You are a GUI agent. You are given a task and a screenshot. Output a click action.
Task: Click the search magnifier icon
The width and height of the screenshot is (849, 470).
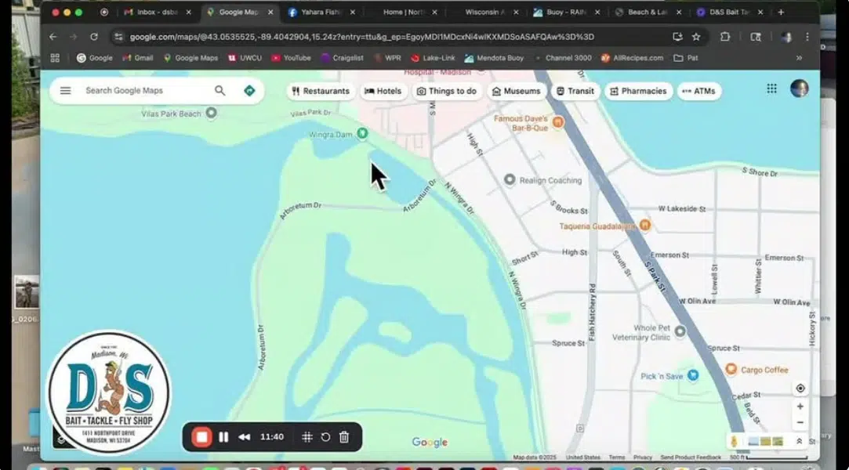[220, 91]
